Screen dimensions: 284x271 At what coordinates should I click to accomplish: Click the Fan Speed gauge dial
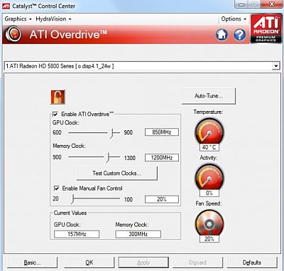(209, 223)
